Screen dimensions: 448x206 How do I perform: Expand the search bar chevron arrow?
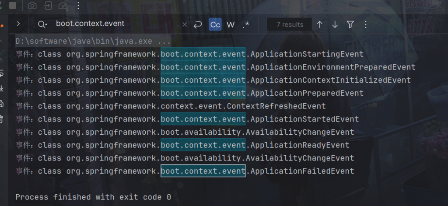coord(18,24)
